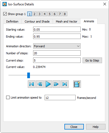This screenshot has width=109, height=133.
Task: Select iso-surface group 2
Action: point(34,14)
